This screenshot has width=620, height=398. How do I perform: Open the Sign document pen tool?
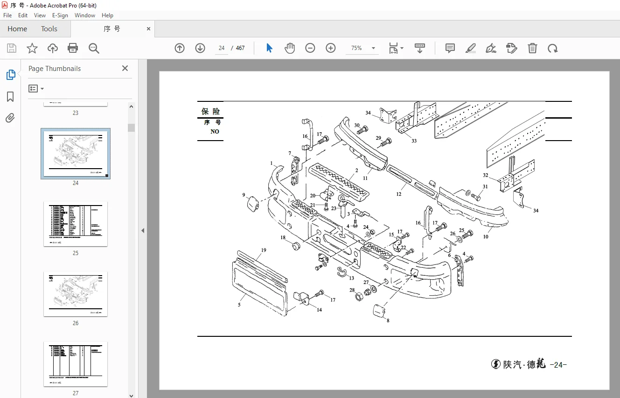[x=491, y=48]
